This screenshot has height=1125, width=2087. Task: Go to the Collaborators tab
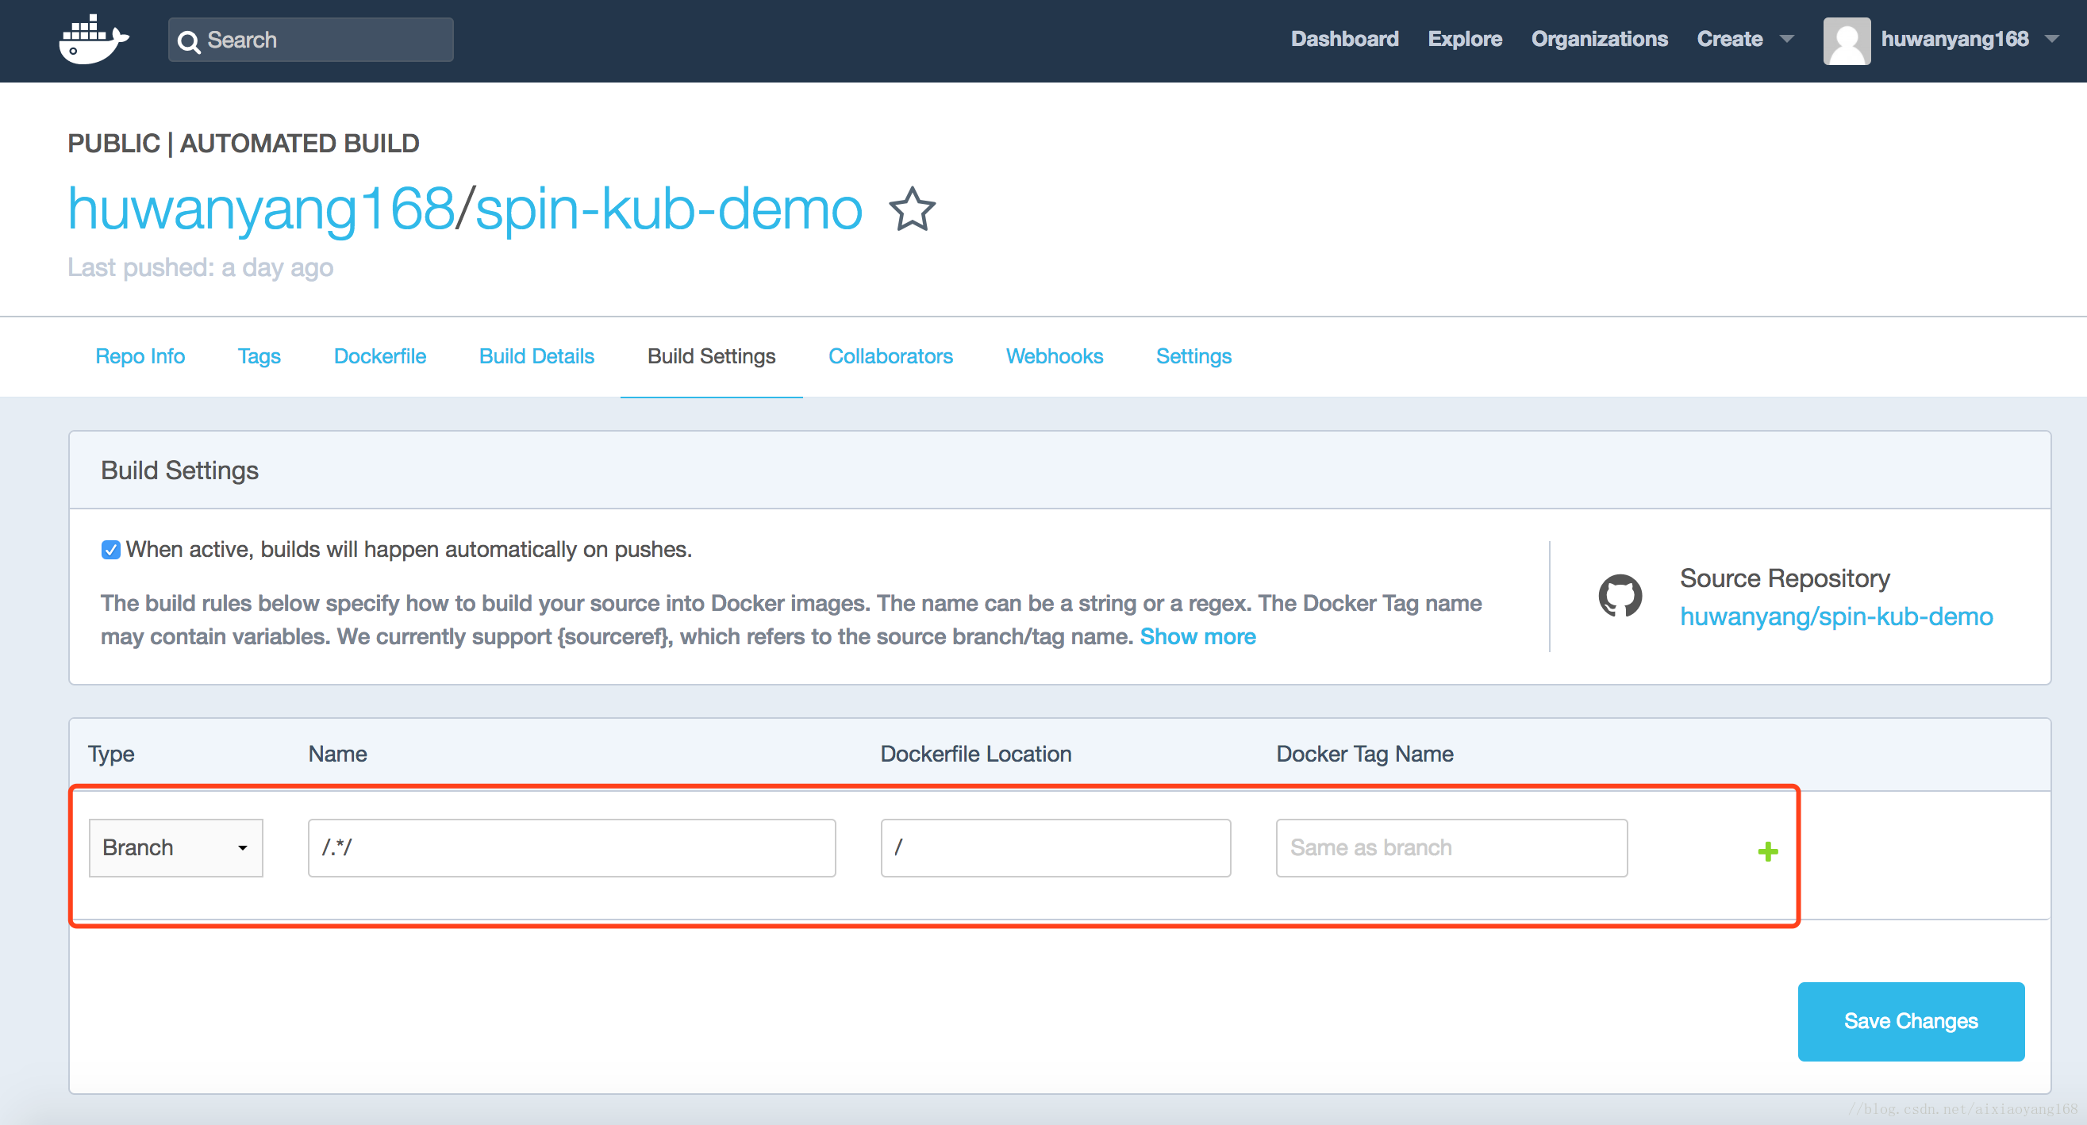tap(890, 356)
